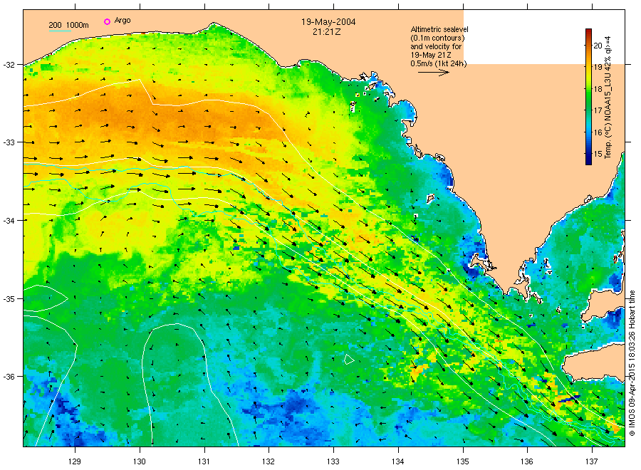Click the '16' colorbar tick label

tap(598, 132)
